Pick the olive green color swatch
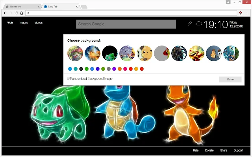252x157 pixels. click(x=103, y=69)
